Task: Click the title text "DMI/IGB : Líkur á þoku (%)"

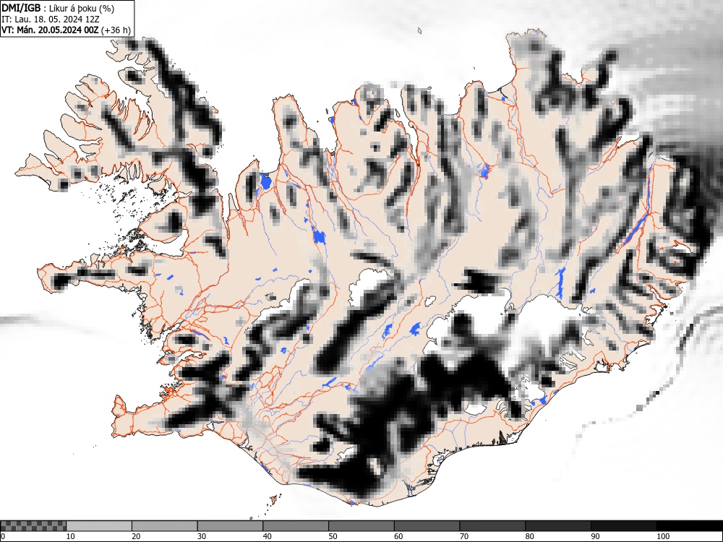Action: point(58,8)
